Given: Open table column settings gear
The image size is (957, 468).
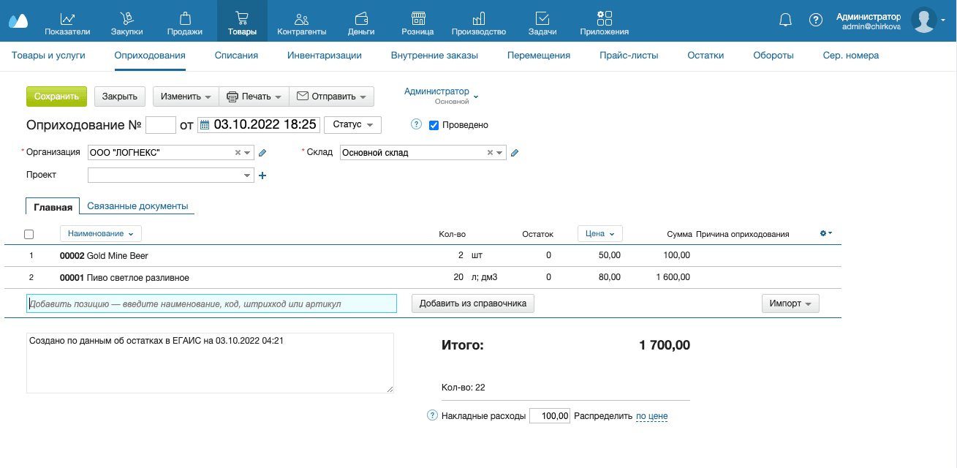Looking at the screenshot, I should click(825, 233).
